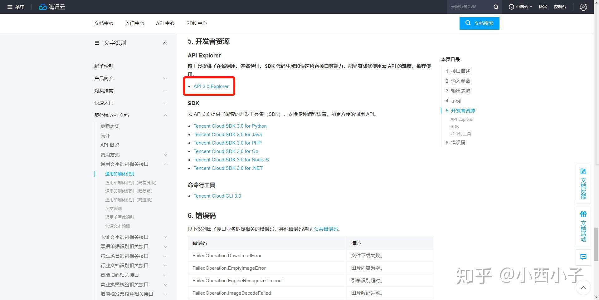Image resolution: width=599 pixels, height=300 pixels.
Task: Click the list icon beside 文字识别
Action: (97, 43)
